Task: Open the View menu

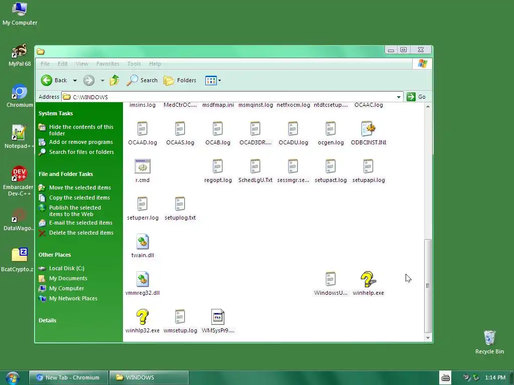Action: click(82, 64)
